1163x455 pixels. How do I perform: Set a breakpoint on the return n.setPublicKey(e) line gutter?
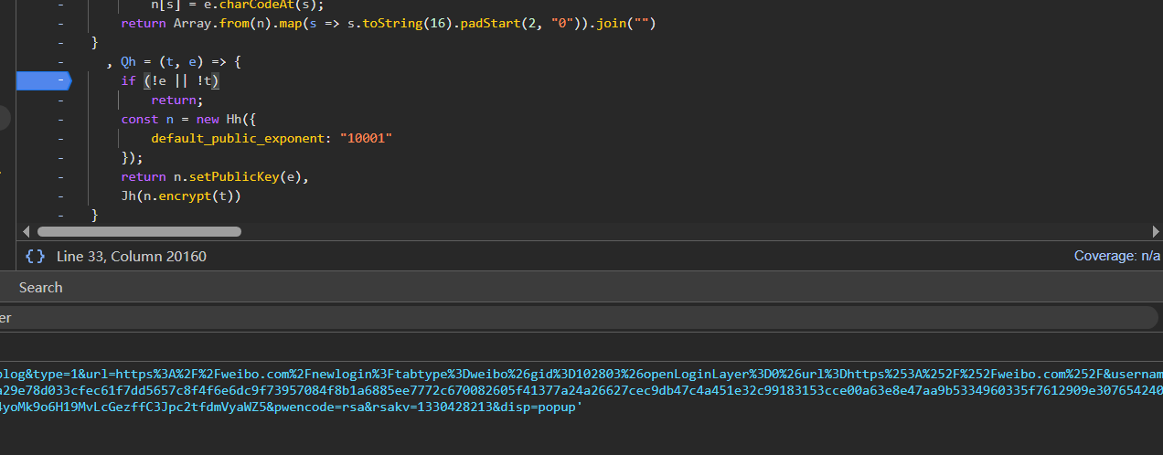click(x=60, y=177)
